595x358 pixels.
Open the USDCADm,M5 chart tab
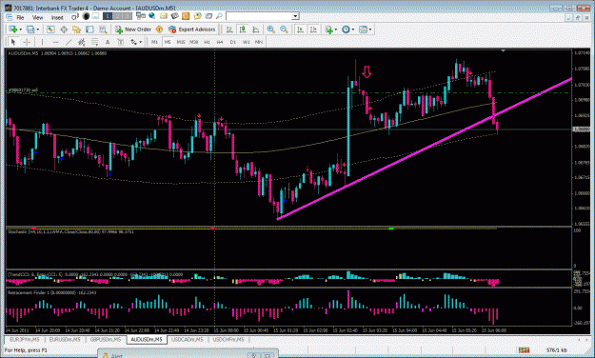(x=188, y=339)
